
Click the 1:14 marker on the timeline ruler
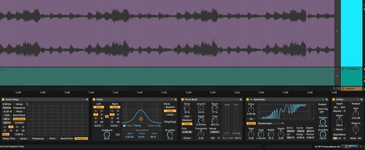[140, 92]
